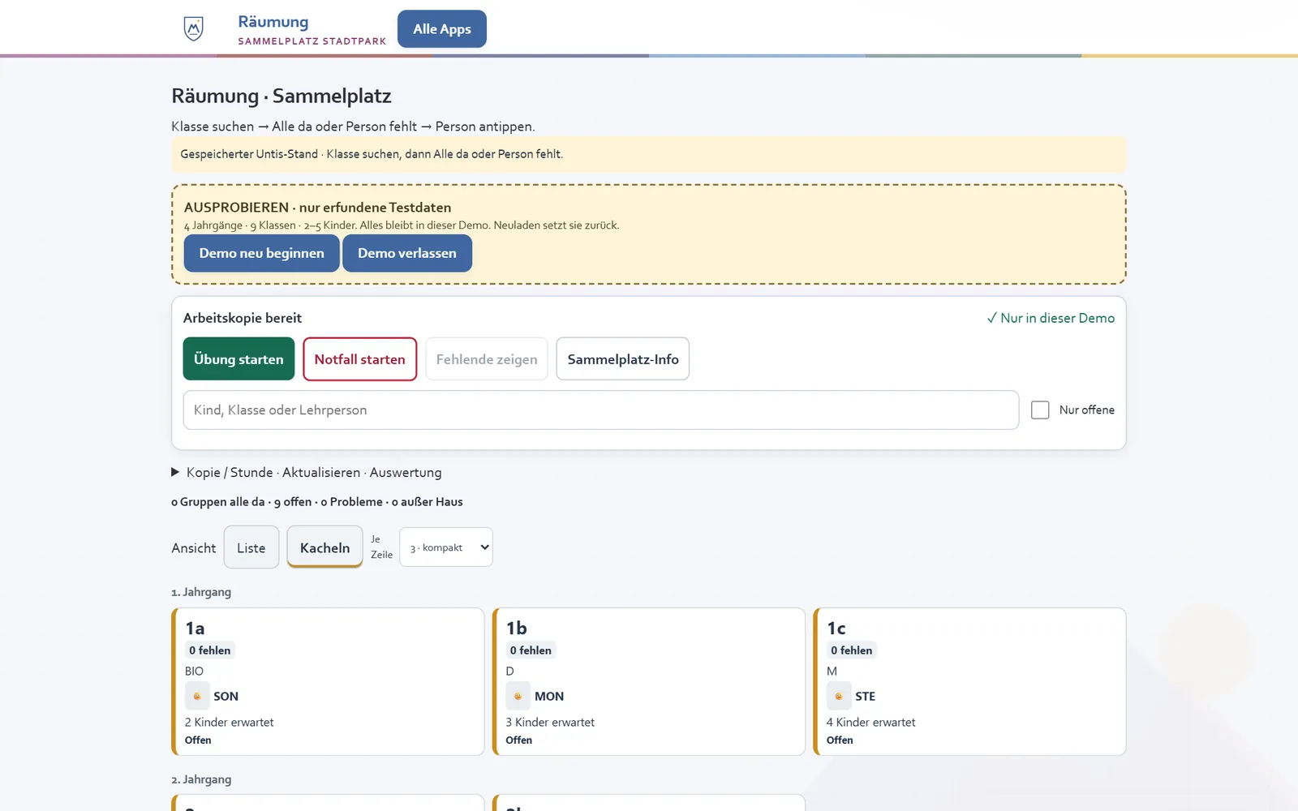The width and height of the screenshot is (1298, 811).
Task: Click the Arbeitskopie bereit label
Action: [x=243, y=318]
